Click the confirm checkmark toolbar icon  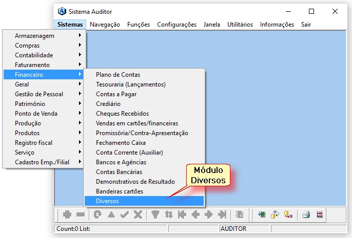coord(125,214)
